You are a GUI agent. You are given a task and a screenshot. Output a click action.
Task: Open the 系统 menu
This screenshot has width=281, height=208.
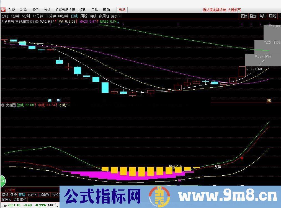tap(11, 9)
